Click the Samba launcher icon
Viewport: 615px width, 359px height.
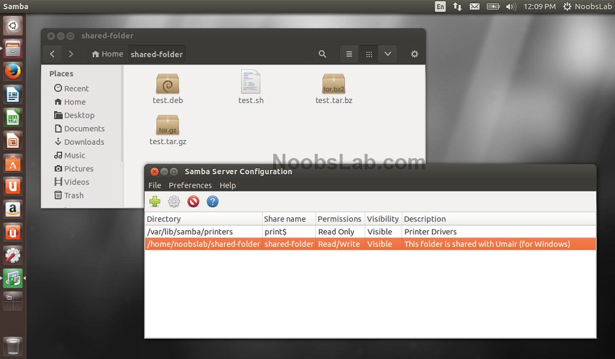[x=13, y=279]
